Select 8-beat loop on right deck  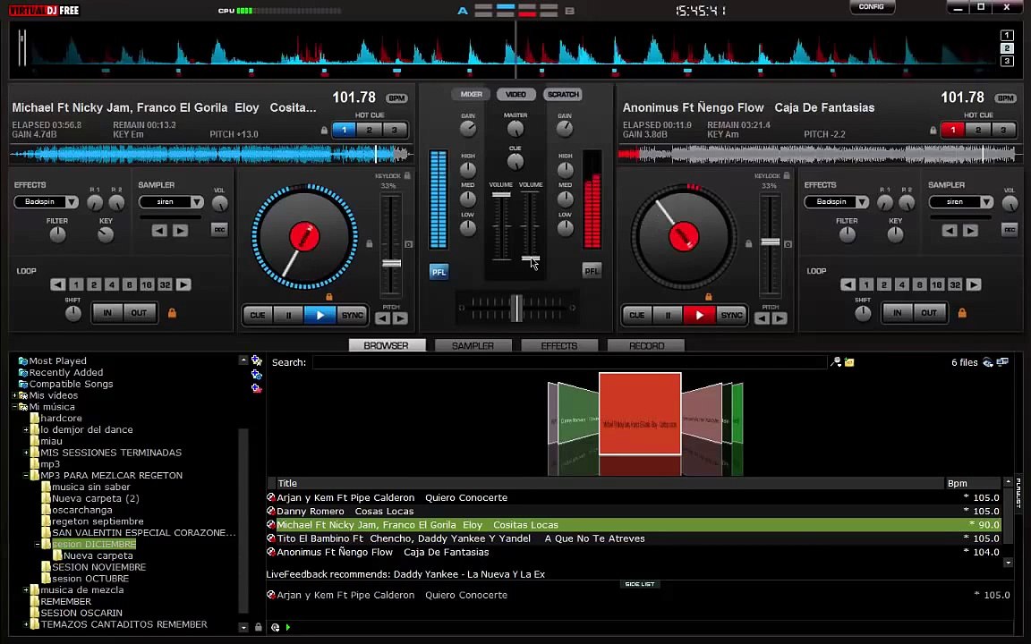(x=919, y=284)
